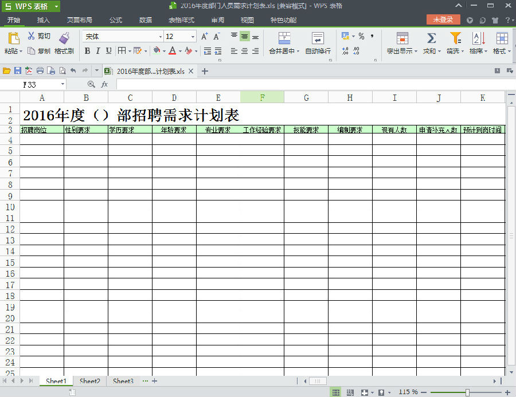The height and width of the screenshot is (397, 516).
Task: Add a new worksheet with plus button
Action: (154, 381)
